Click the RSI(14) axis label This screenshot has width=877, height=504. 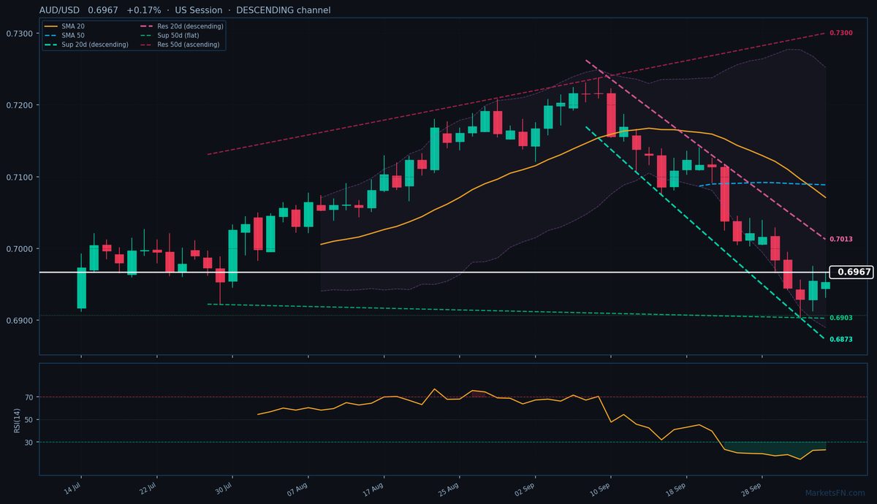[16, 419]
